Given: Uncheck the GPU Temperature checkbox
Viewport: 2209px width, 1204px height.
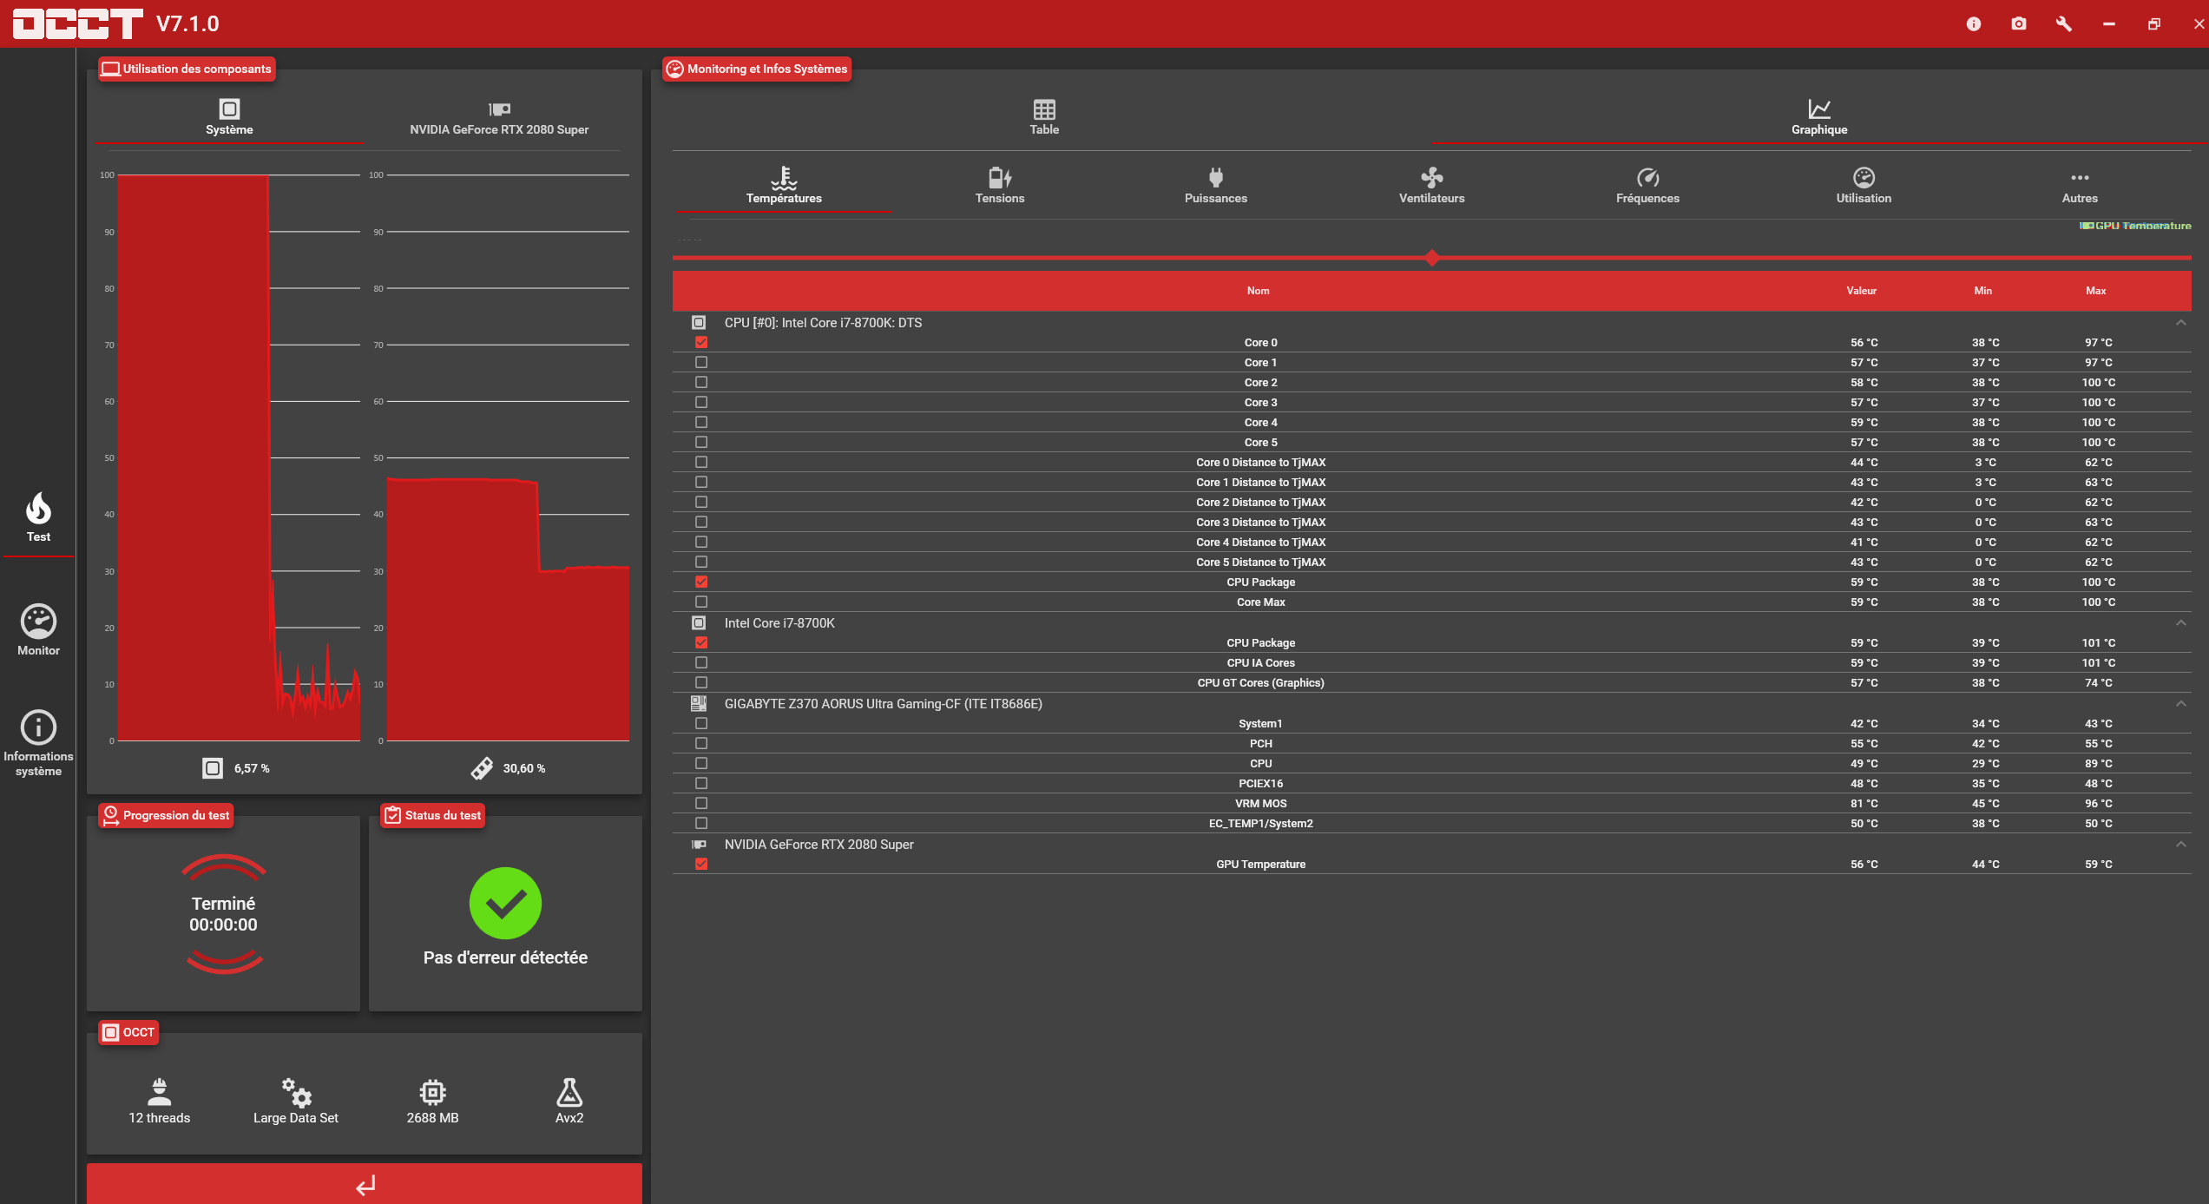Looking at the screenshot, I should [x=701, y=865].
